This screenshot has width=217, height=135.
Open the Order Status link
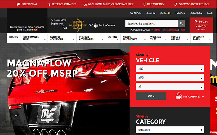pyautogui.click(x=196, y=13)
